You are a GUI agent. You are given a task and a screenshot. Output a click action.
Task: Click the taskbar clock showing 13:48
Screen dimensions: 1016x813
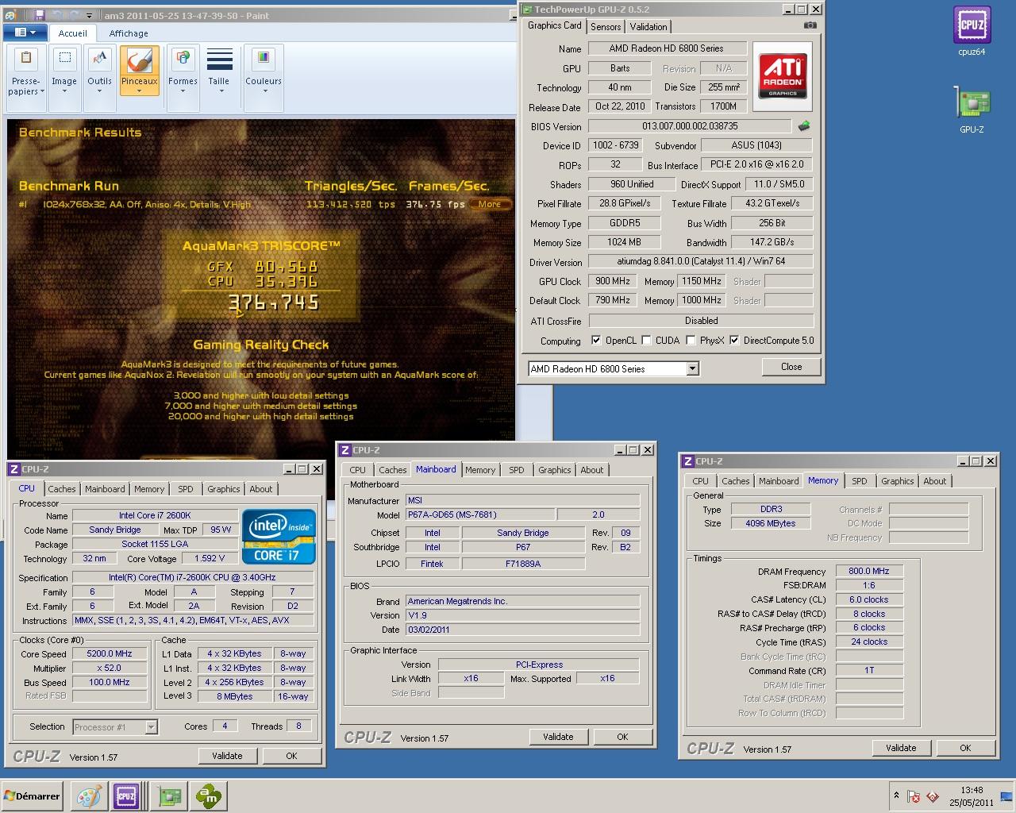(972, 796)
